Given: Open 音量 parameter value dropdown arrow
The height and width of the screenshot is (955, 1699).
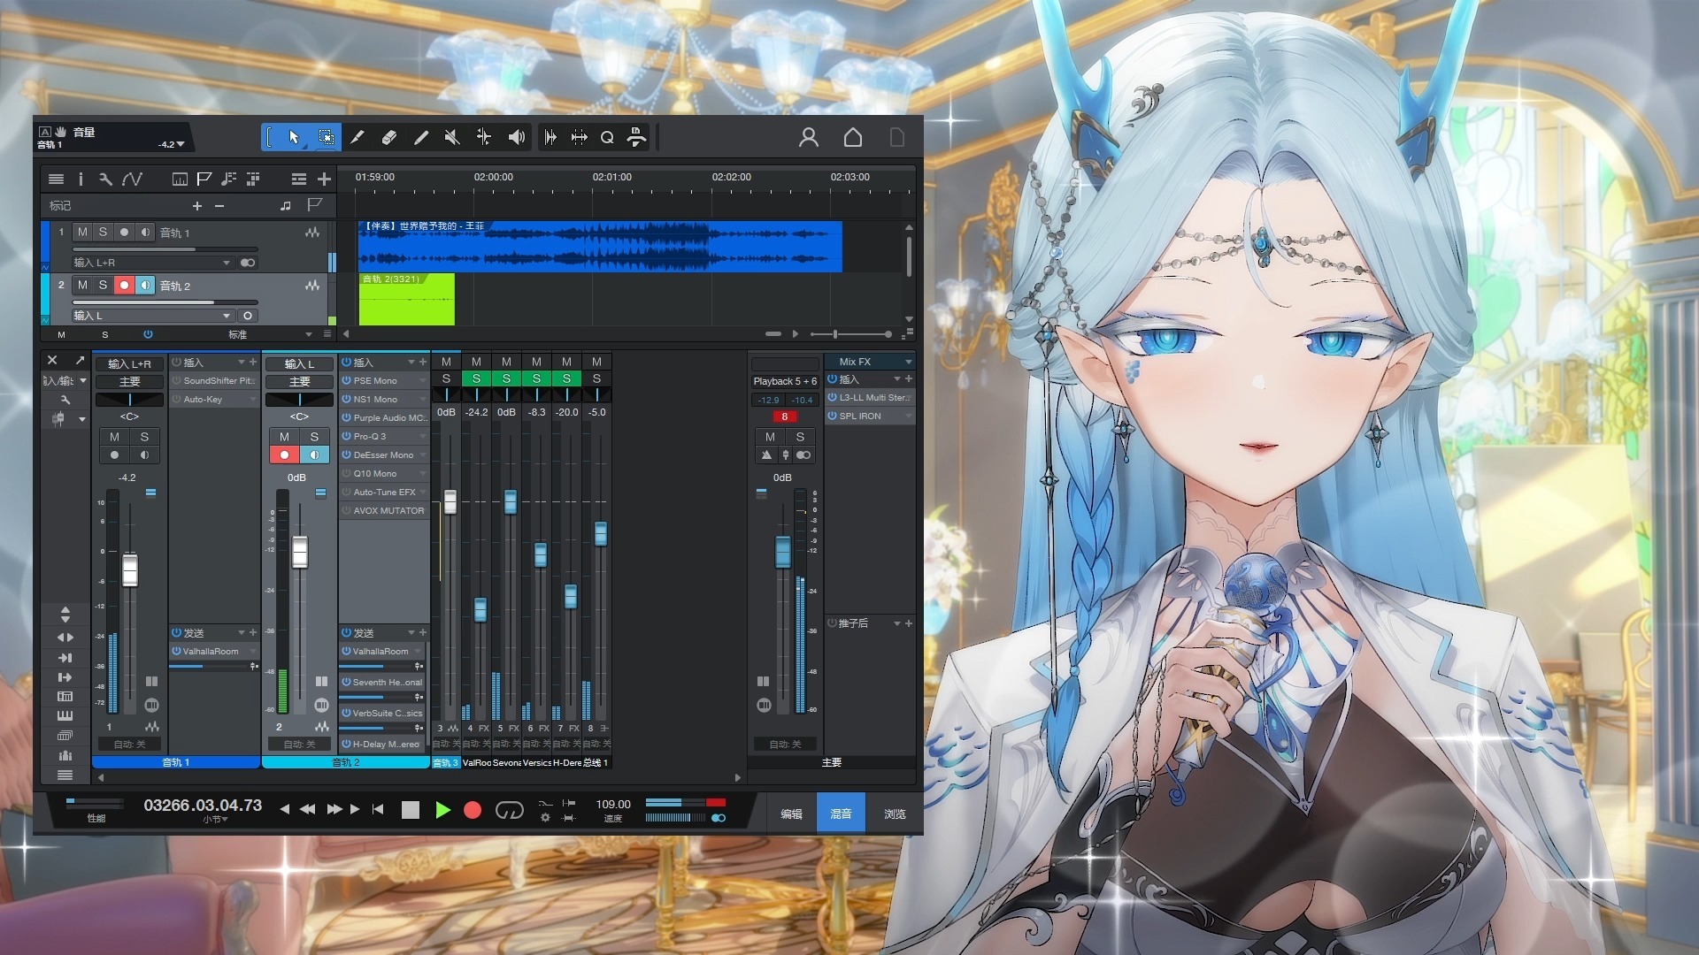Looking at the screenshot, I should pos(181,144).
